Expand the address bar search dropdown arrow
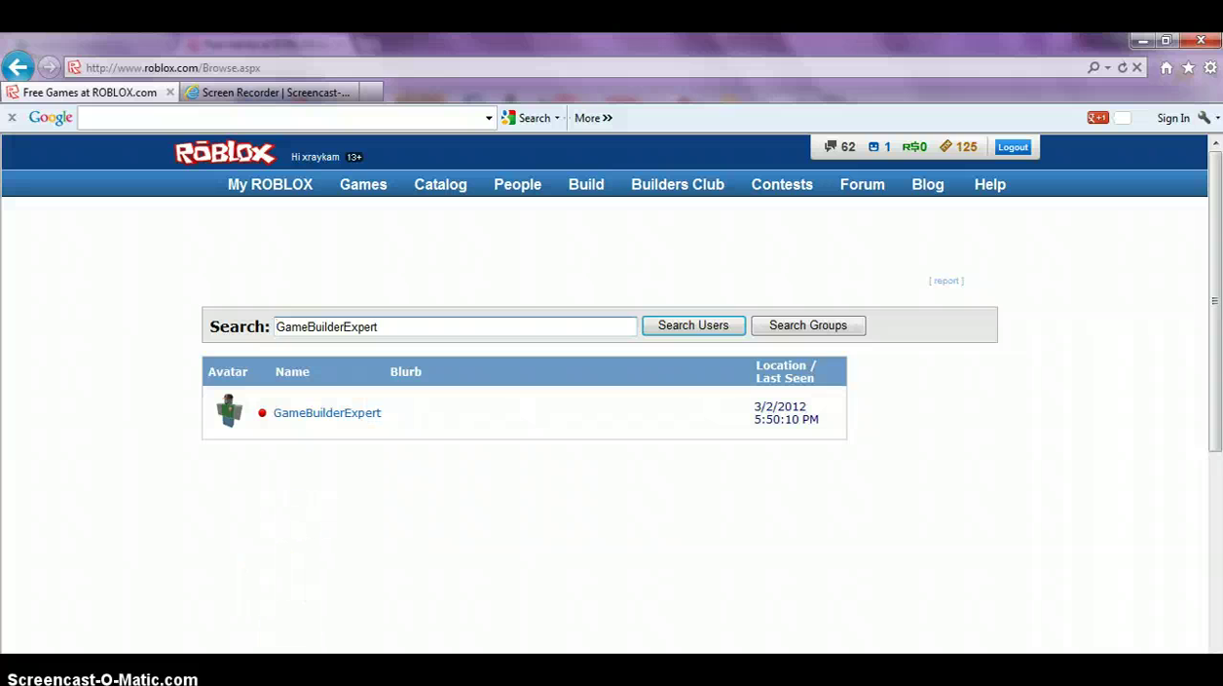The width and height of the screenshot is (1223, 686). [1107, 68]
